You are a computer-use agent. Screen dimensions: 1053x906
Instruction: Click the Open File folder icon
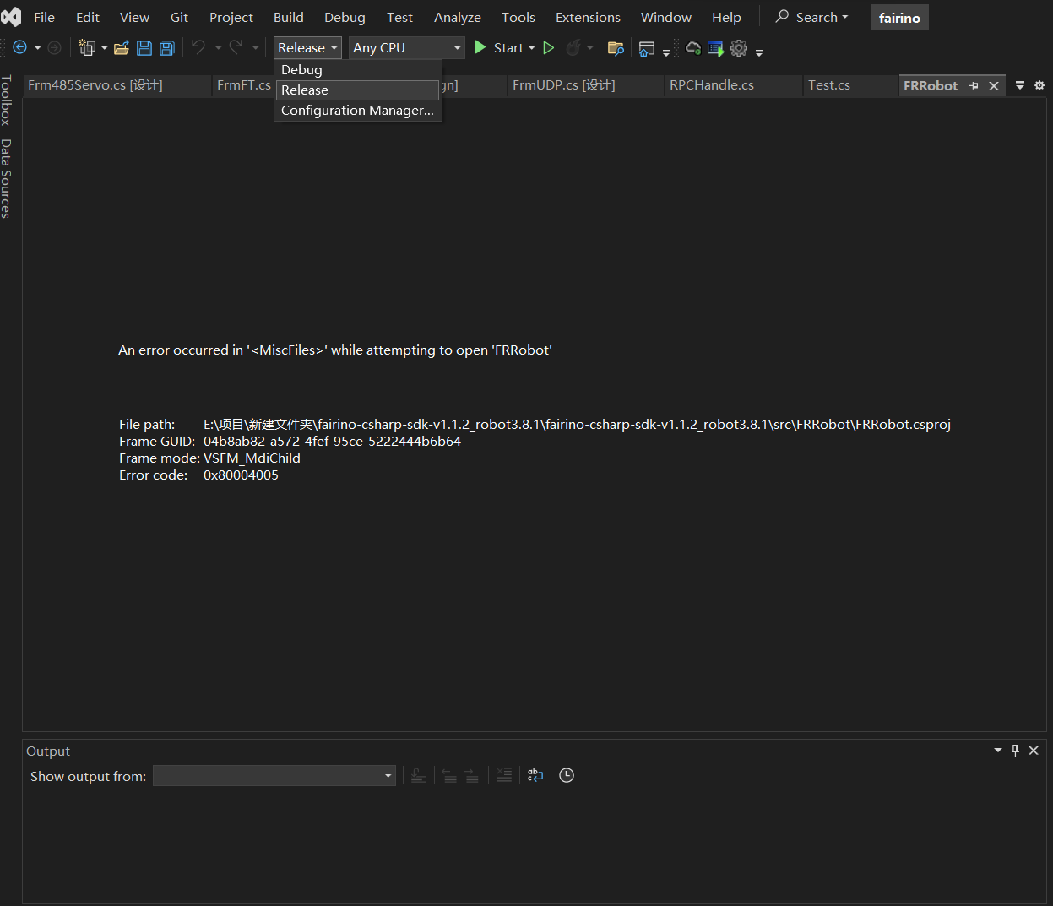(x=122, y=48)
